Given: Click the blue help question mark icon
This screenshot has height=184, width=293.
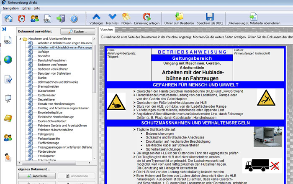Looking at the screenshot, I should (74, 19).
